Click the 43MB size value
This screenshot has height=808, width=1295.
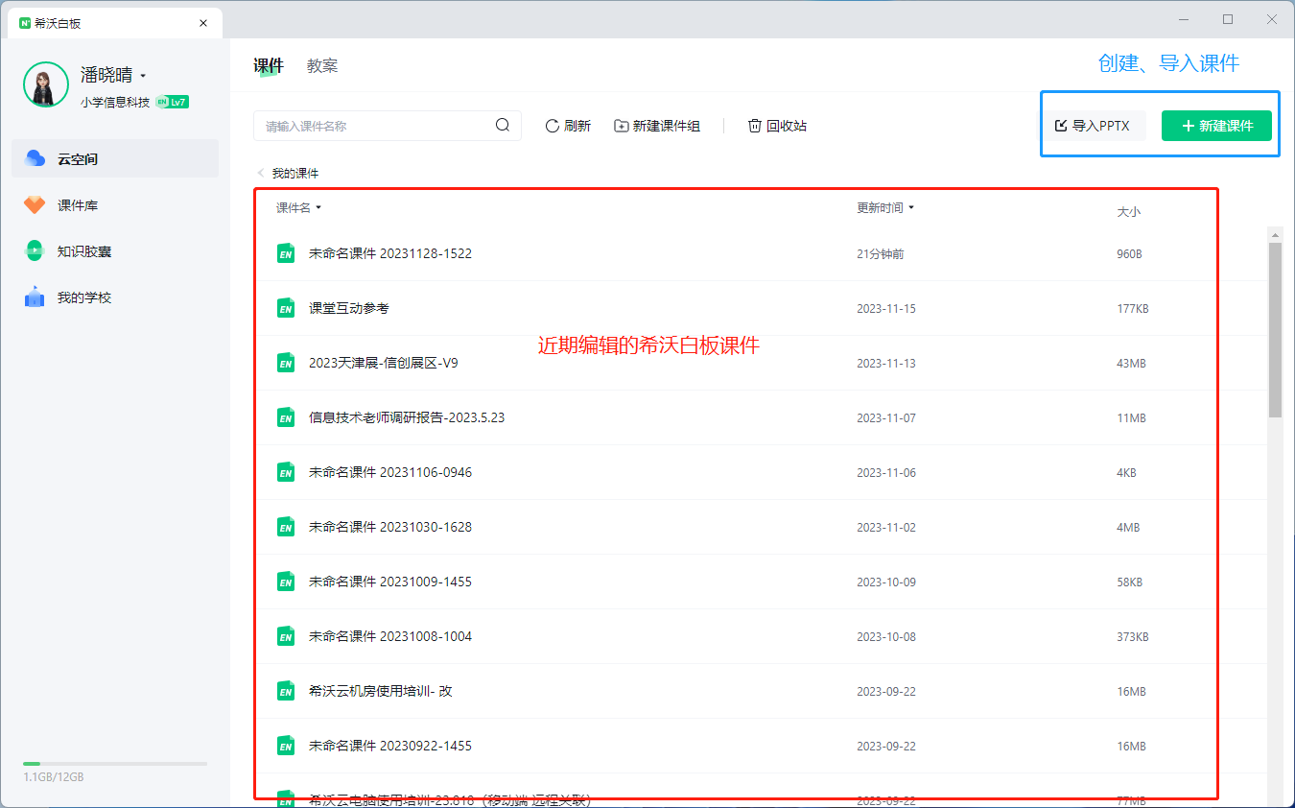pos(1131,364)
